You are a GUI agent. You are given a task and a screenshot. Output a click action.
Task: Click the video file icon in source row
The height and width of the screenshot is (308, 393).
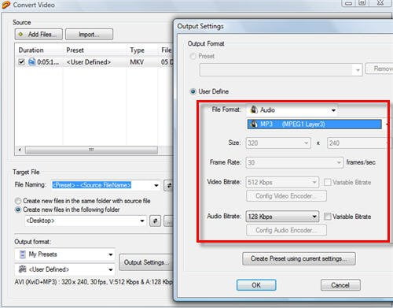tap(31, 62)
